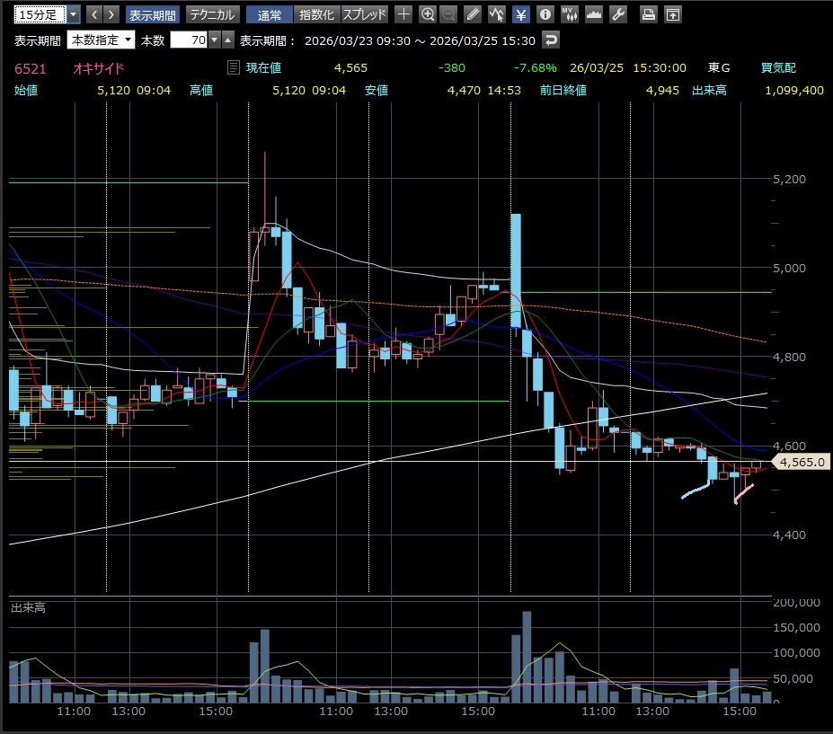The image size is (833, 734).
Task: Open the テクニカル tab button
Action: pos(211,14)
